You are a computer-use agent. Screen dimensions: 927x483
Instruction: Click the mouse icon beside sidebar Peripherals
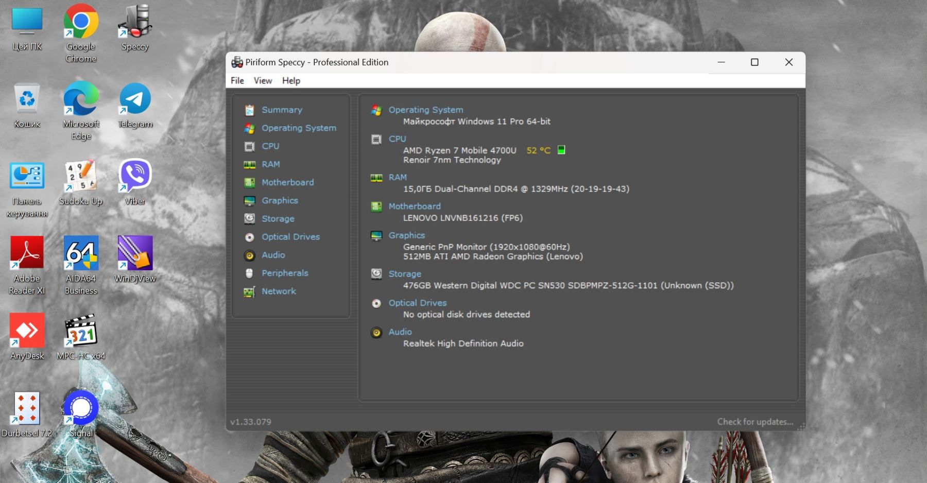pos(250,273)
